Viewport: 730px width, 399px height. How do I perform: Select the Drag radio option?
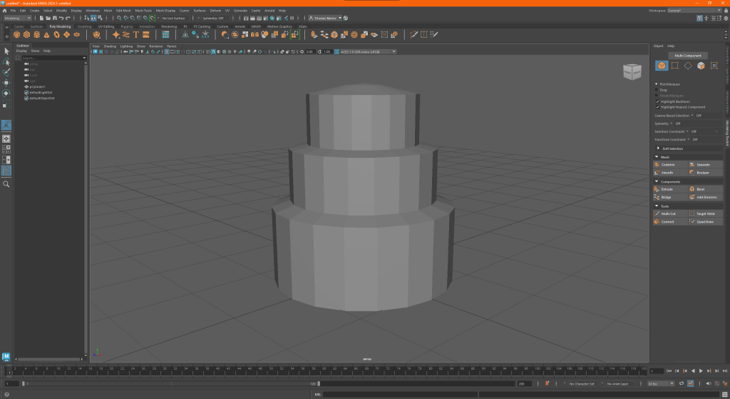[x=657, y=90]
